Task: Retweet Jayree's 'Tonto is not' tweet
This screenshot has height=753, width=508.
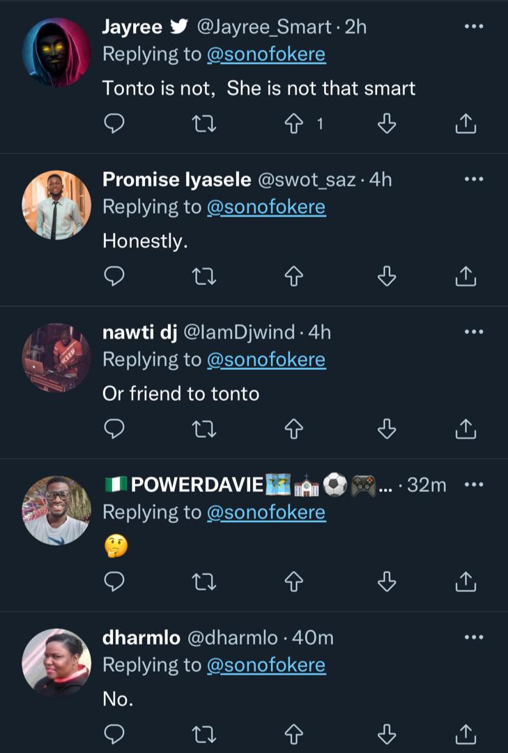Action: coord(203,124)
